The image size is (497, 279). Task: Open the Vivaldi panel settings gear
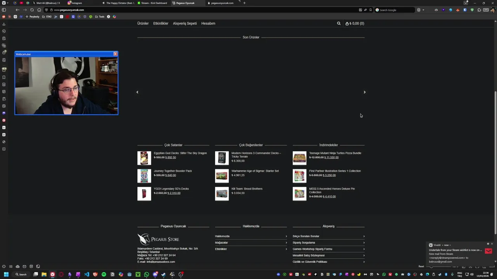tap(4, 267)
